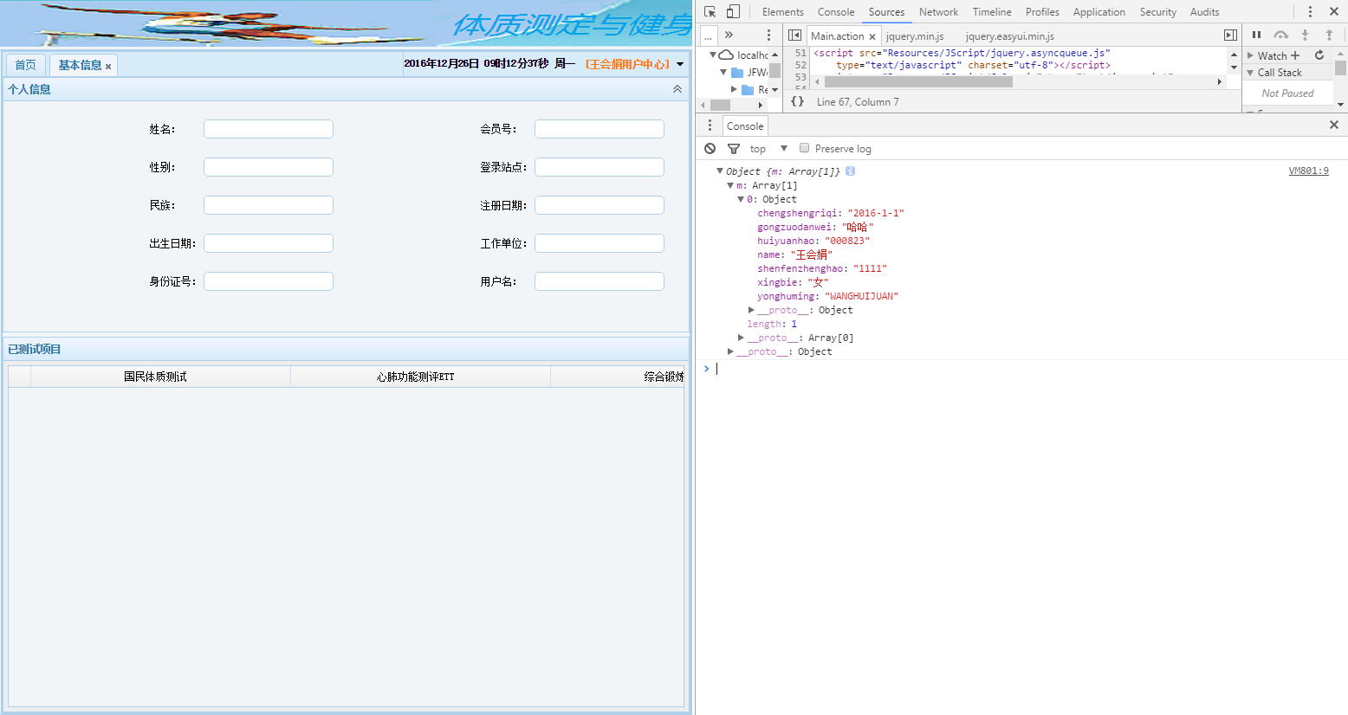Click the blue info badge beside Object
1348x715 pixels.
tap(850, 171)
